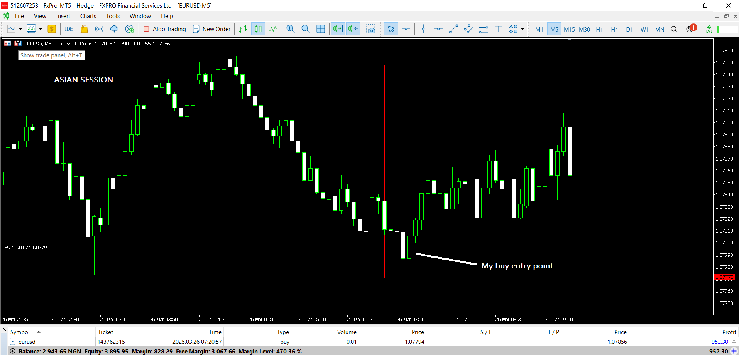Open the shapes objects dropdown arrow
Image resolution: width=739 pixels, height=355 pixels.
pyautogui.click(x=523, y=29)
